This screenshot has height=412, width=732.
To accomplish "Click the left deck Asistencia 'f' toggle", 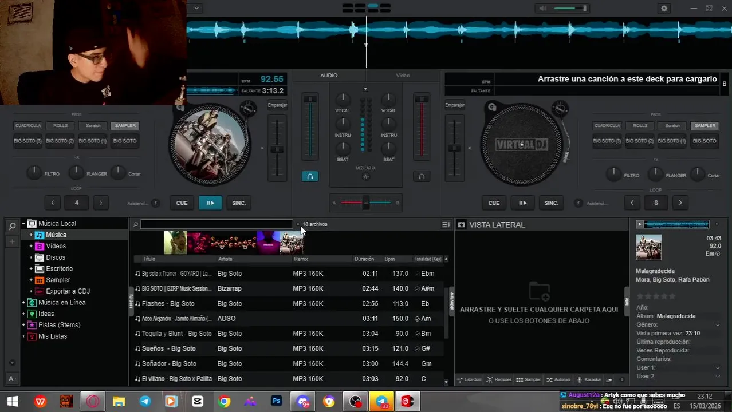I will [155, 203].
